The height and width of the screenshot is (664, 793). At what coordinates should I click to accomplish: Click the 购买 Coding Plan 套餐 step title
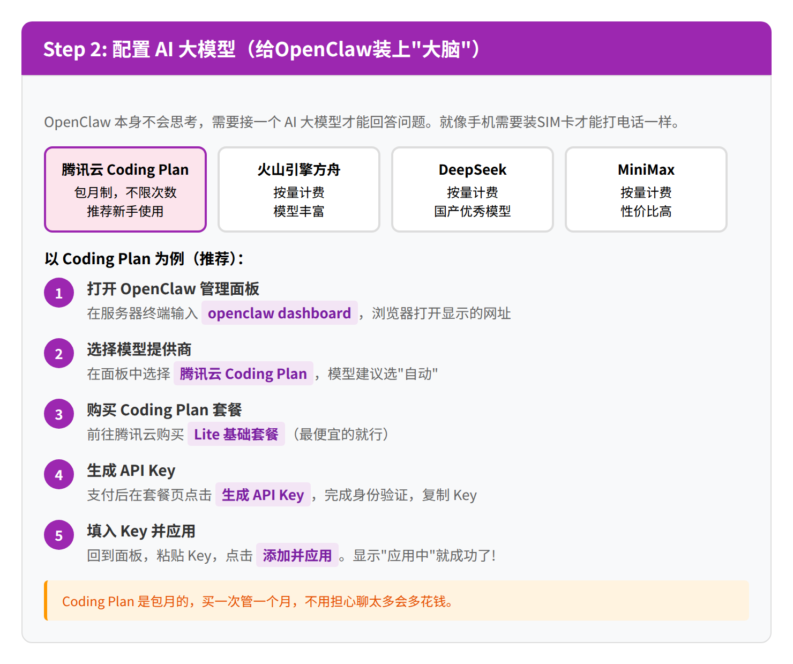pos(163,409)
